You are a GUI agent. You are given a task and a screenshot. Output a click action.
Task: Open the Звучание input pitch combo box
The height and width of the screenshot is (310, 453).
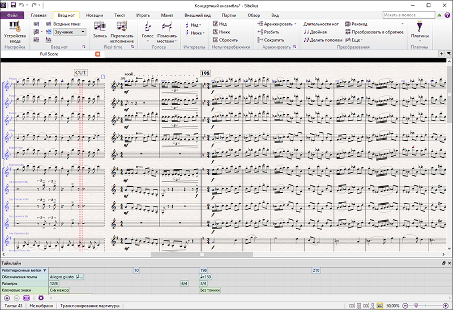[70, 32]
